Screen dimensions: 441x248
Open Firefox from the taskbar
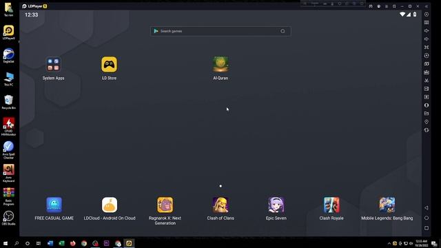pos(73,243)
